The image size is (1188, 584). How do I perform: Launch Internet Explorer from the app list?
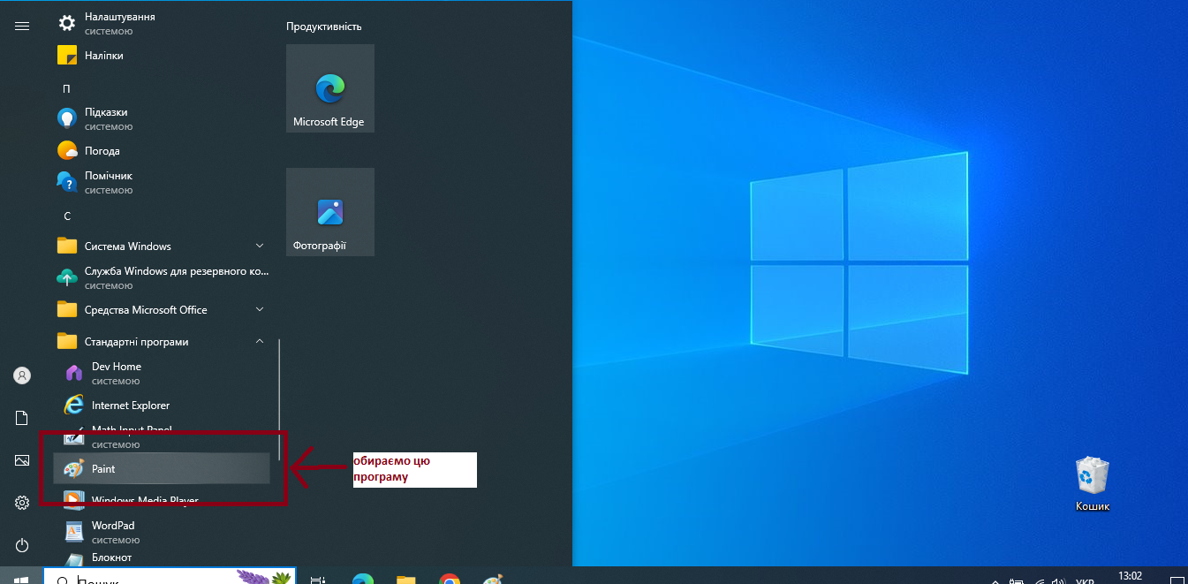(130, 406)
